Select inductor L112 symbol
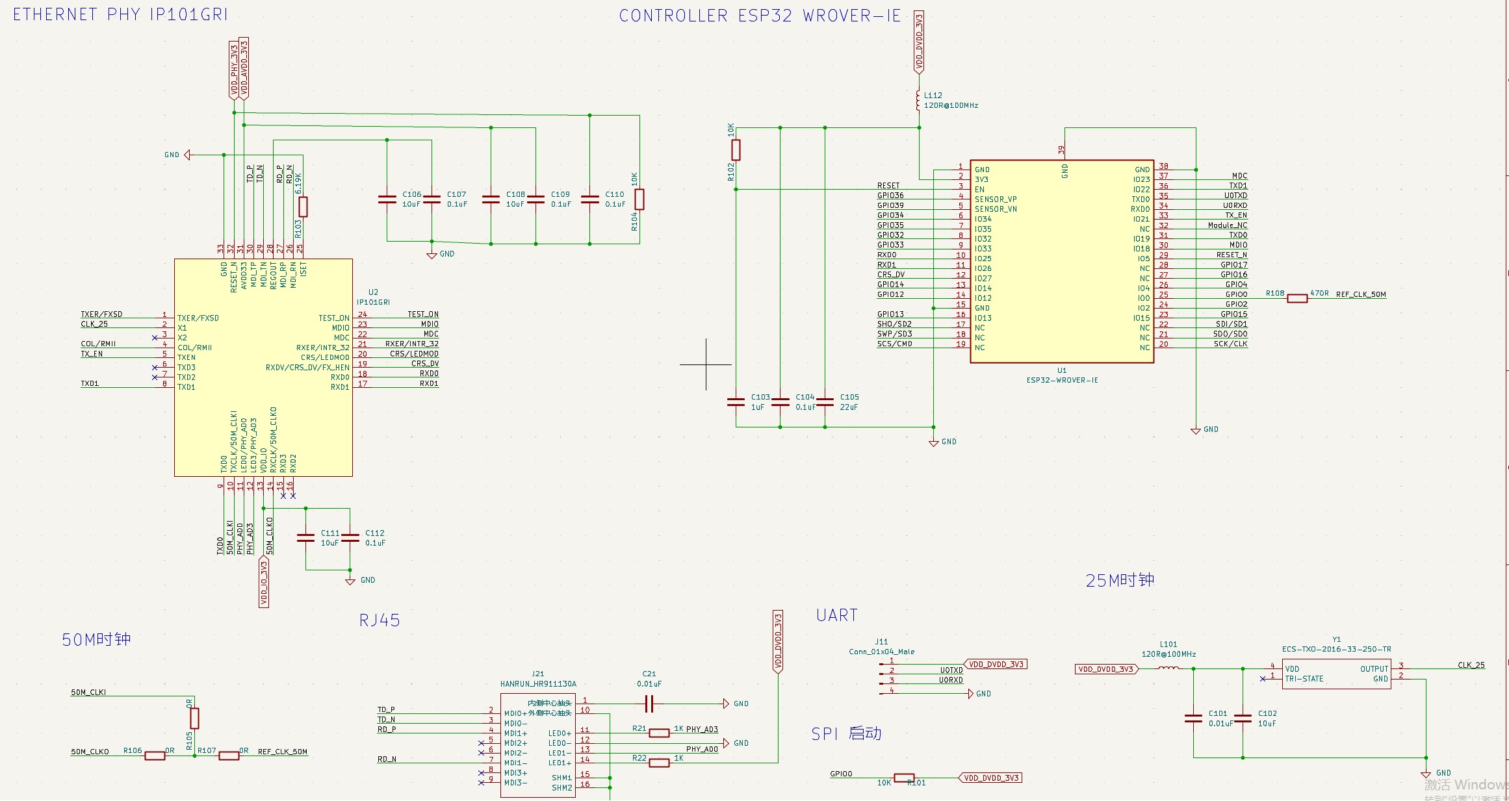Screen dimensions: 1509x801 coord(918,101)
